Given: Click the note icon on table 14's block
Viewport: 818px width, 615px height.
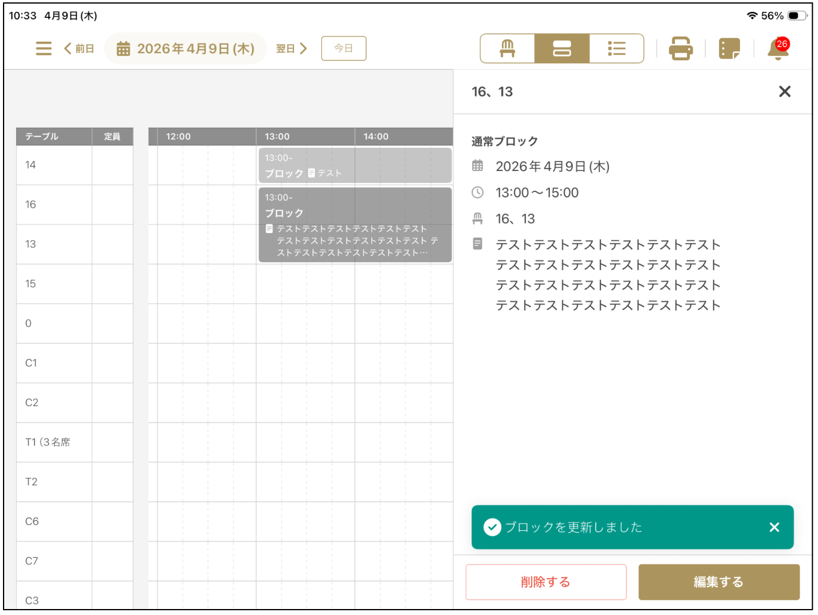Looking at the screenshot, I should (311, 173).
